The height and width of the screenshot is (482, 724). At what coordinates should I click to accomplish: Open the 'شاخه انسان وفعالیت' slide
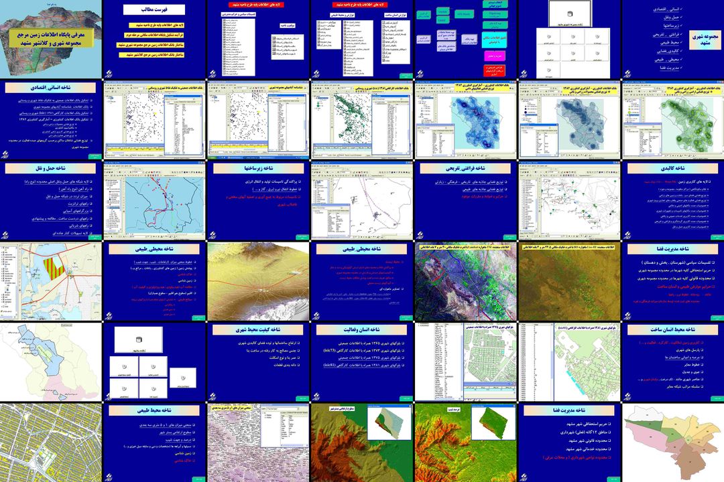(x=361, y=362)
